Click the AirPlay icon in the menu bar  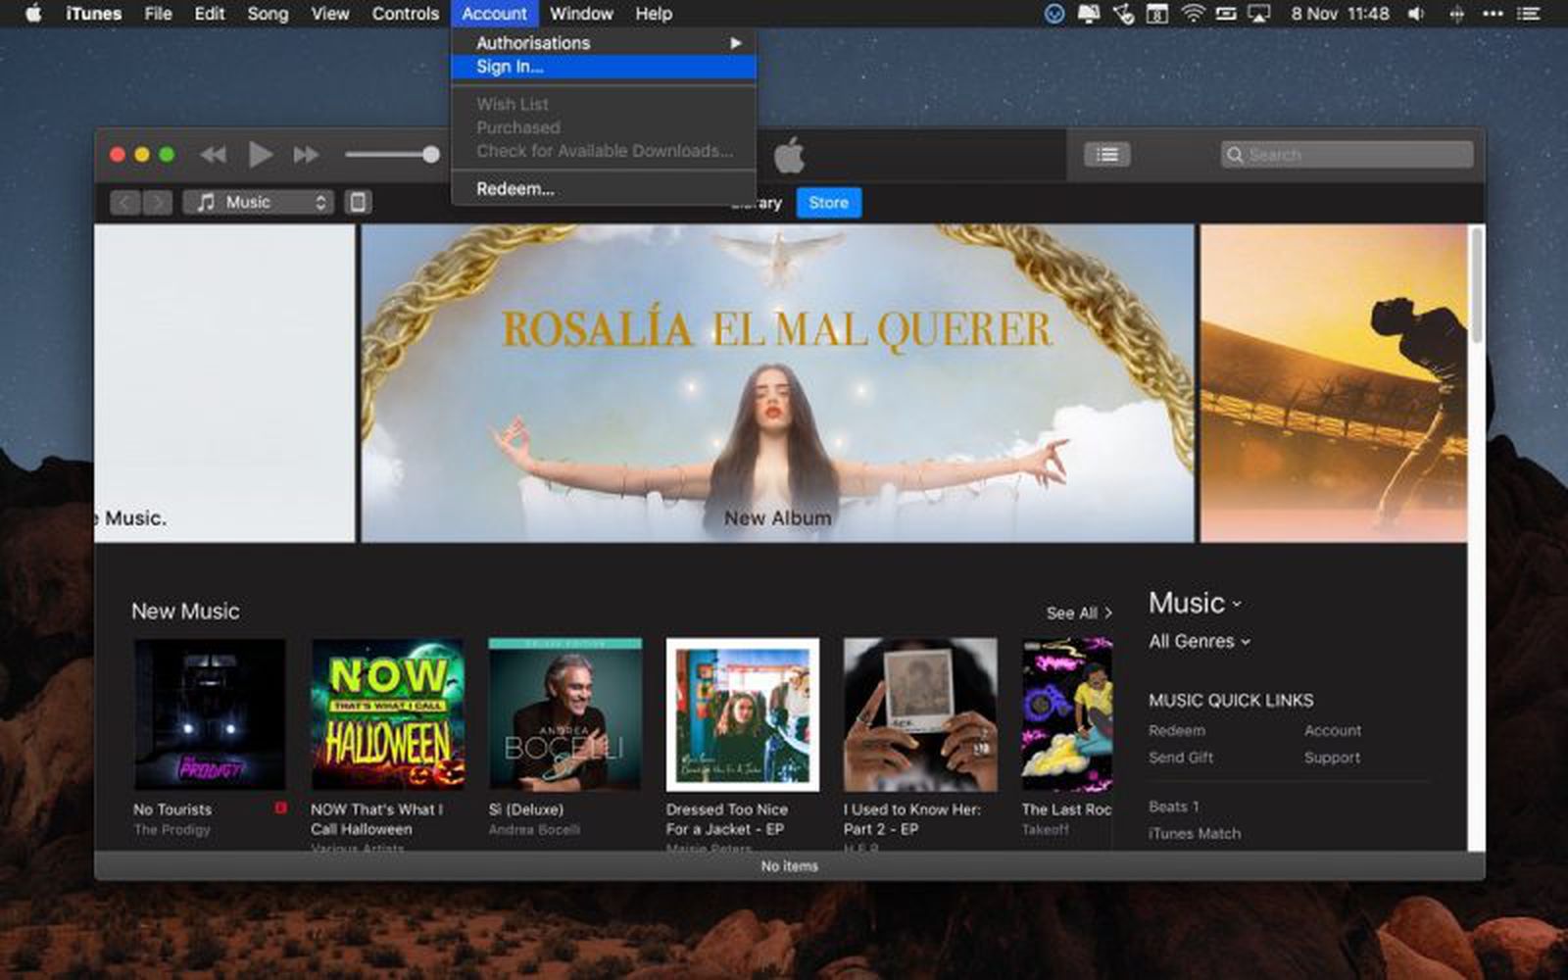(1255, 14)
